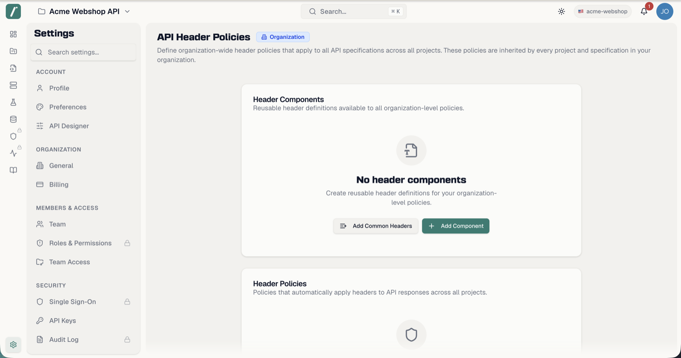Open the JO user avatar menu
The image size is (681, 358).
pyautogui.click(x=664, y=11)
